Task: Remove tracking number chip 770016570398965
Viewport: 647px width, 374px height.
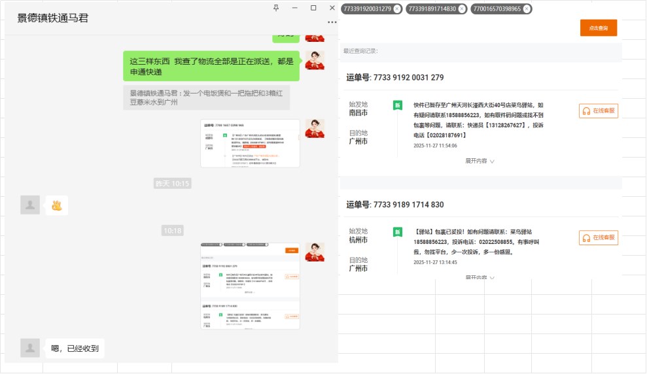Action: pos(527,9)
